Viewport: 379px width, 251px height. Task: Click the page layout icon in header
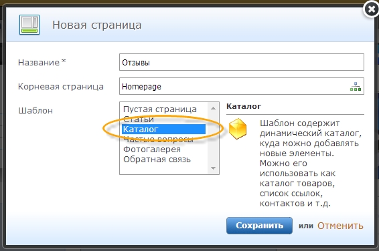[29, 25]
